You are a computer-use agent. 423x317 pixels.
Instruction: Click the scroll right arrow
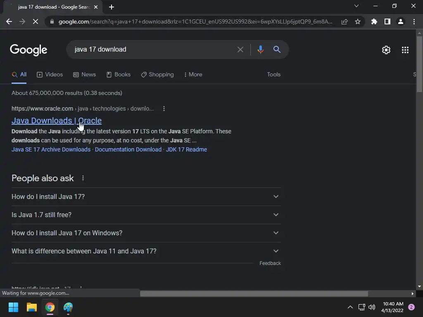(413, 293)
